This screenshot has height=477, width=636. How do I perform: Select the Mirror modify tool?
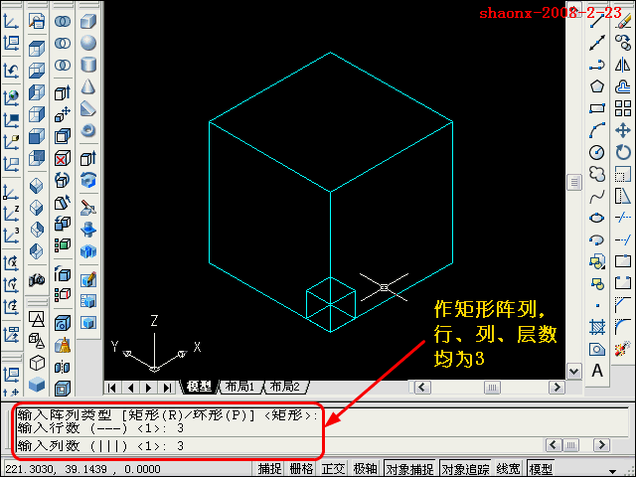tap(623, 65)
